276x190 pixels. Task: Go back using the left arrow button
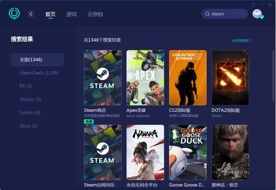coord(31,14)
